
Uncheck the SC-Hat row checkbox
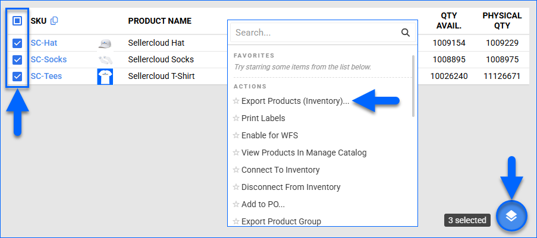[x=17, y=43]
